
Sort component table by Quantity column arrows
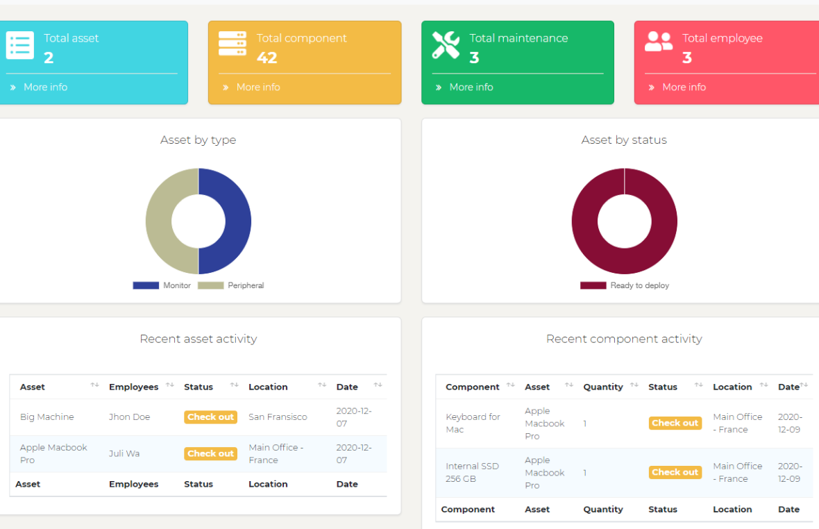point(634,385)
